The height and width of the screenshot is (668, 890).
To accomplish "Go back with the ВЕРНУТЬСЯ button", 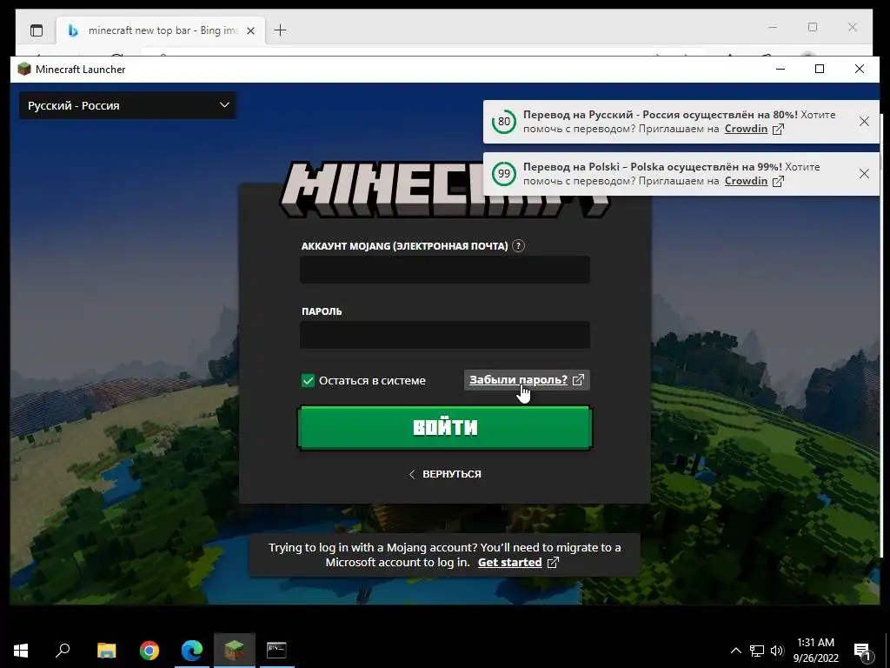I will pos(445,474).
